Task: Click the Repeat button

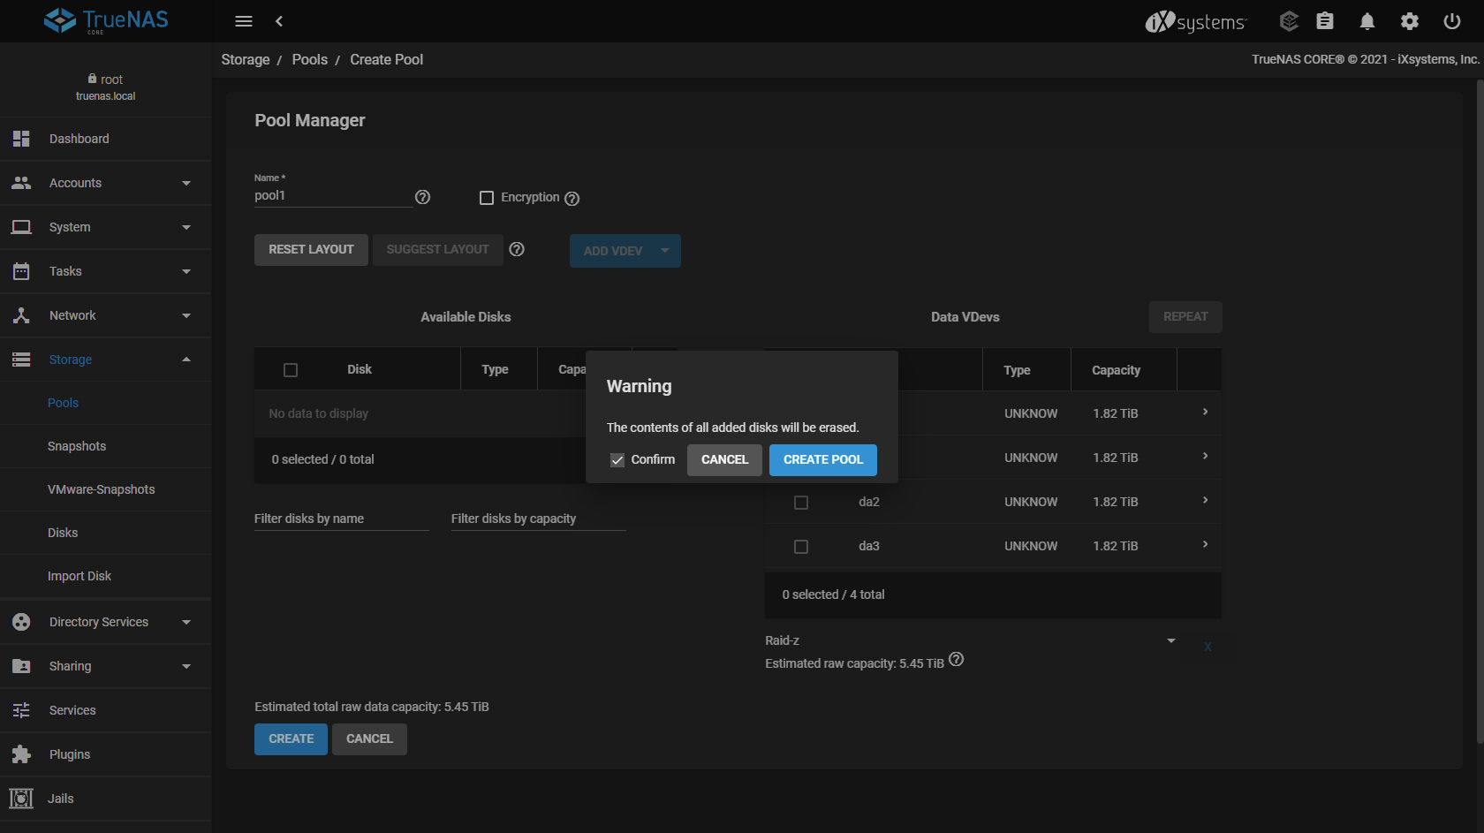Action: (1185, 317)
